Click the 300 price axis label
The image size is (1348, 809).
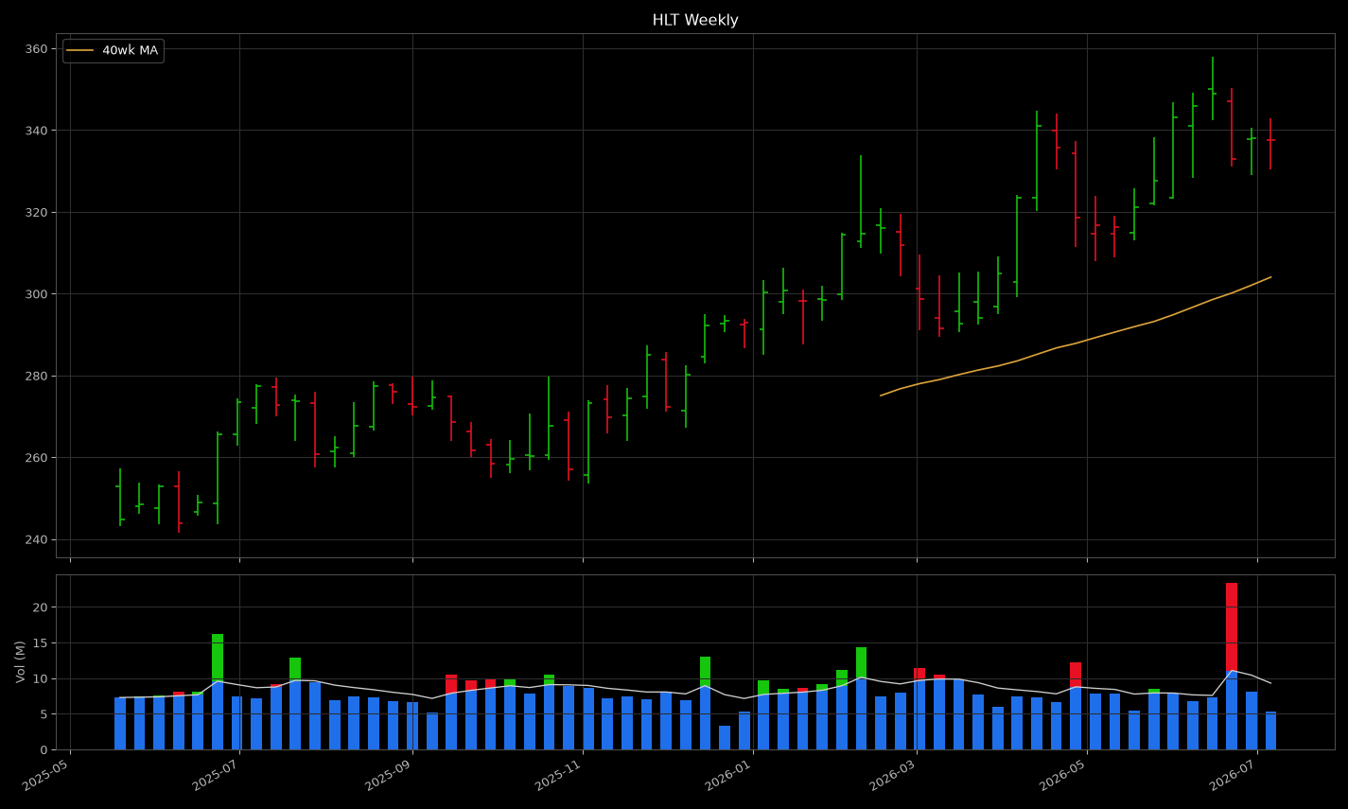point(36,294)
